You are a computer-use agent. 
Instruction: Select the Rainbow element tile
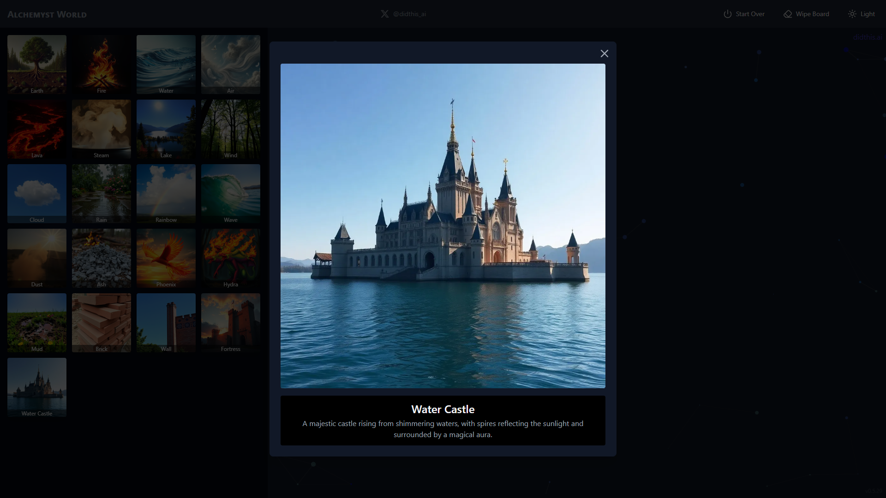pyautogui.click(x=166, y=194)
